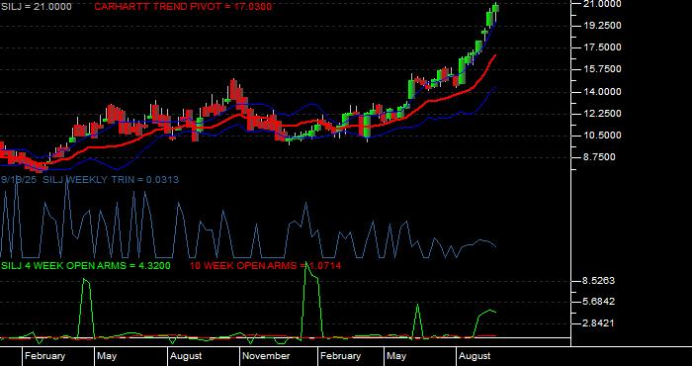Click the 15.7500 price axis value
692x366 pixels.
pyautogui.click(x=602, y=69)
